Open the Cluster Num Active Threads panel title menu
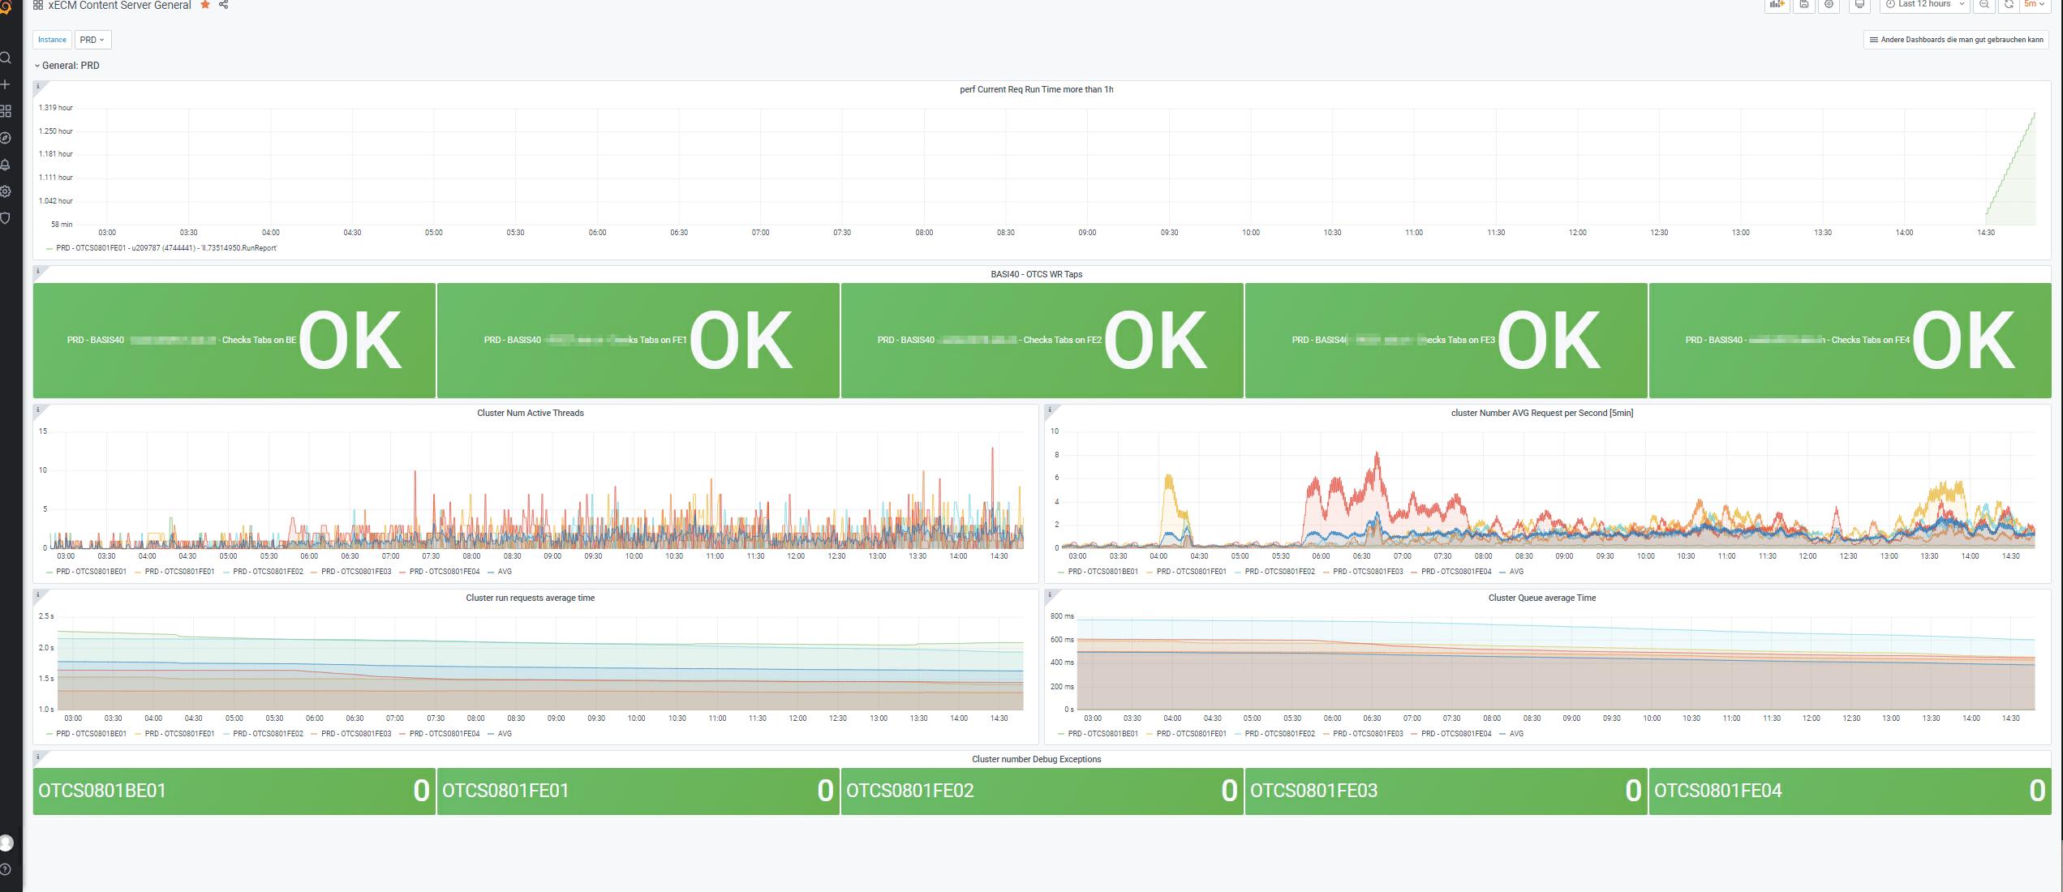Image resolution: width=2063 pixels, height=892 pixels. [x=530, y=414]
